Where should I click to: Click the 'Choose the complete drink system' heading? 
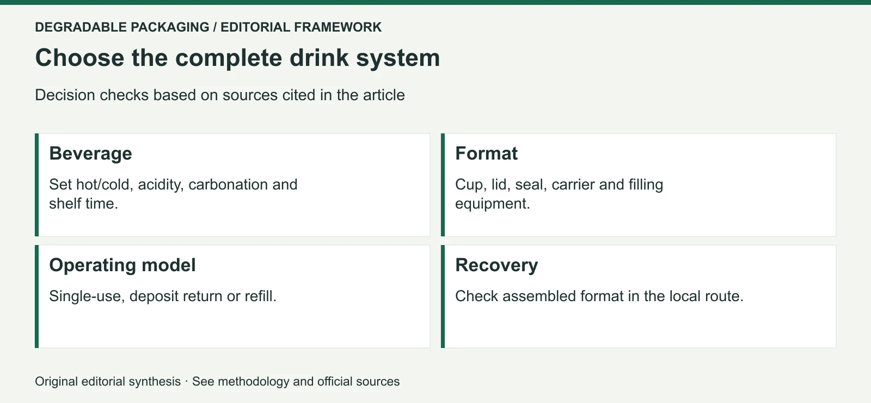(237, 58)
